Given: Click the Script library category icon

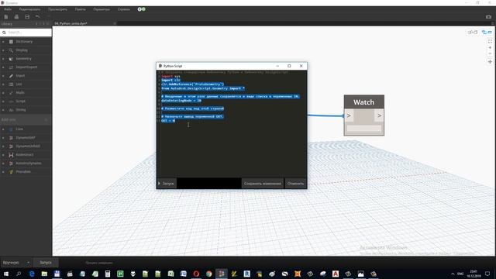Looking at the screenshot, I should pos(11,102).
